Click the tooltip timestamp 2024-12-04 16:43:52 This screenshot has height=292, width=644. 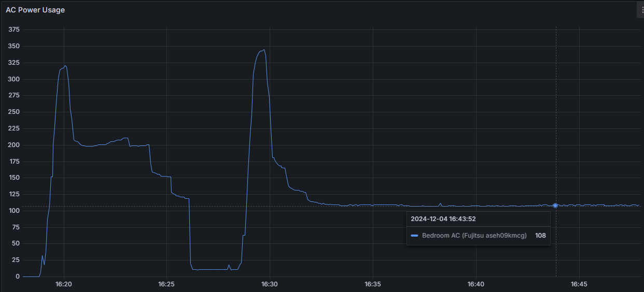coord(443,219)
